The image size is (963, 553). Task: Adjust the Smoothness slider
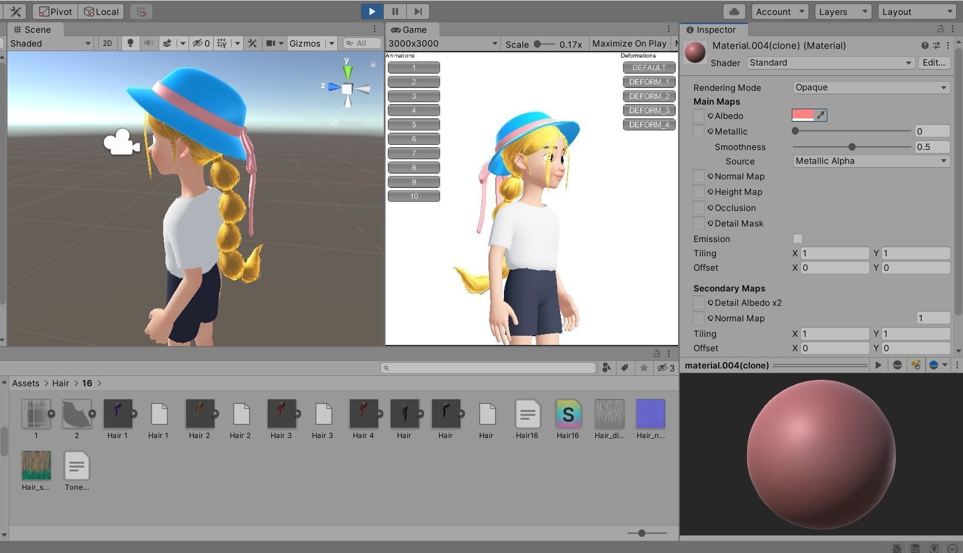pos(852,147)
